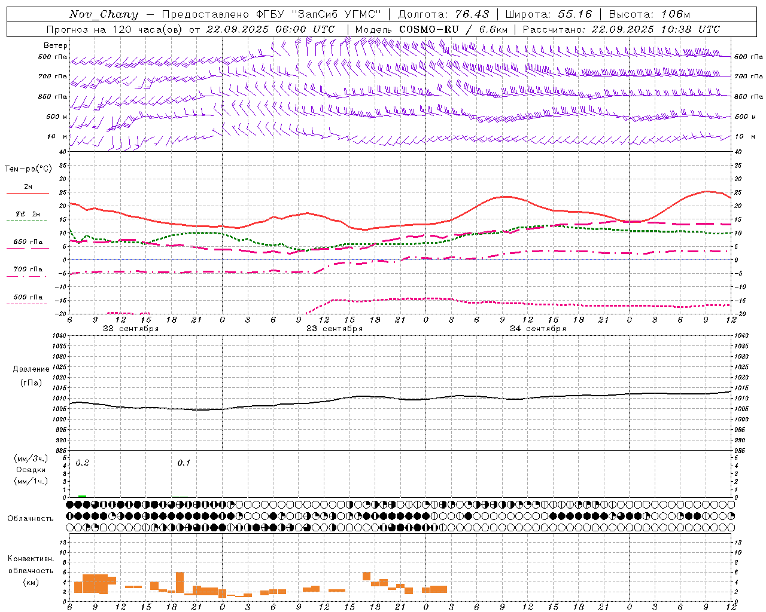Screen dimensions: 766x612
Task: Click the '850 гПа' temperature legend entry
Action: [x=28, y=242]
